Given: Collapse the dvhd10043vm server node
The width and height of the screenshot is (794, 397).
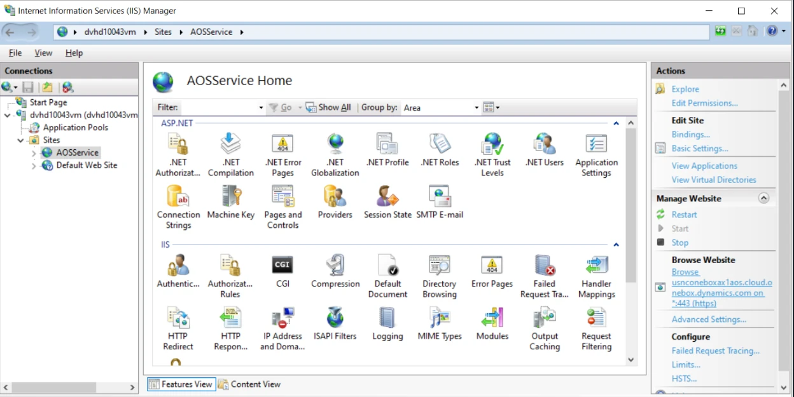Looking at the screenshot, I should (7, 115).
